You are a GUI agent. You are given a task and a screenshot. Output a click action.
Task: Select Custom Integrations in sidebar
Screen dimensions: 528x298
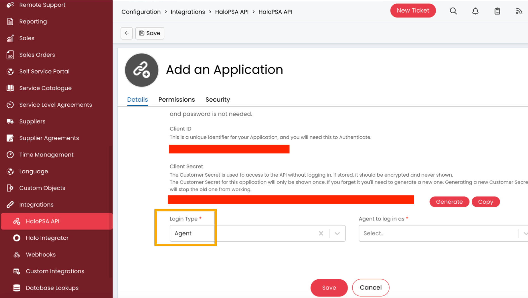point(55,271)
